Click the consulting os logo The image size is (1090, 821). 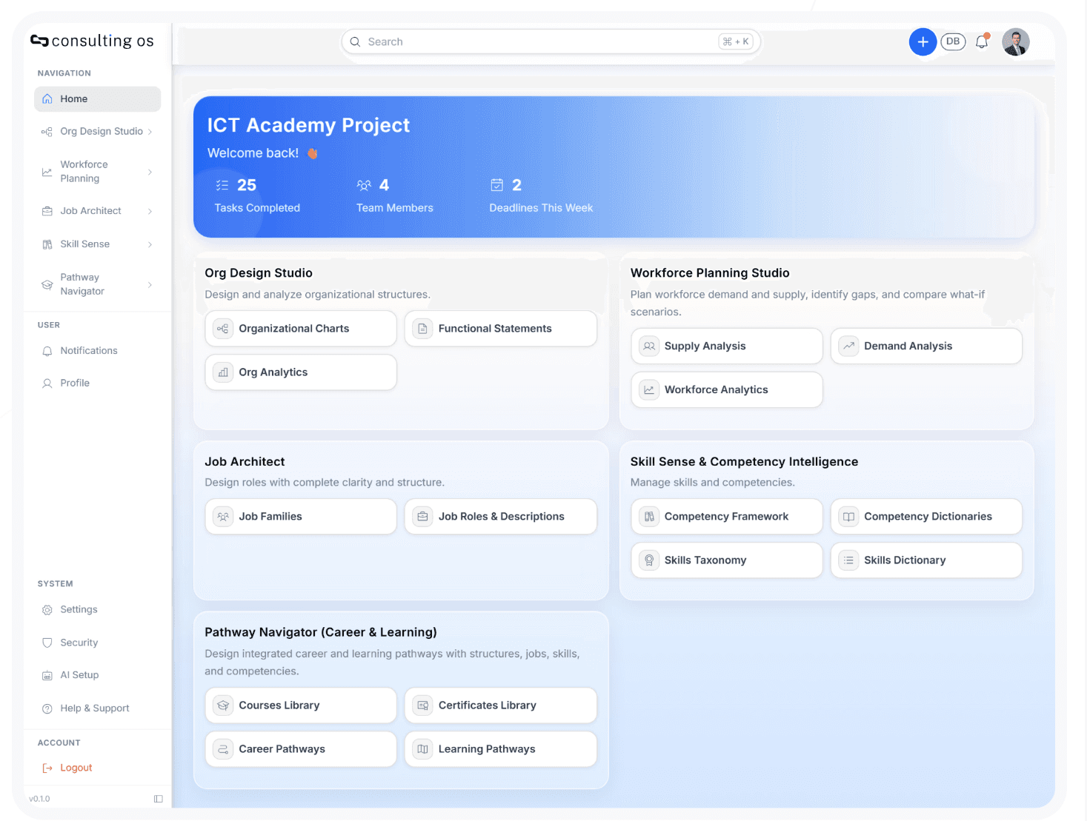tap(92, 41)
